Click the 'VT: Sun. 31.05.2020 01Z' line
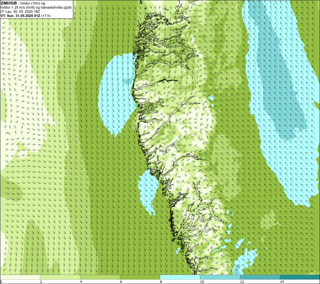The image size is (320, 284). (x=20, y=16)
